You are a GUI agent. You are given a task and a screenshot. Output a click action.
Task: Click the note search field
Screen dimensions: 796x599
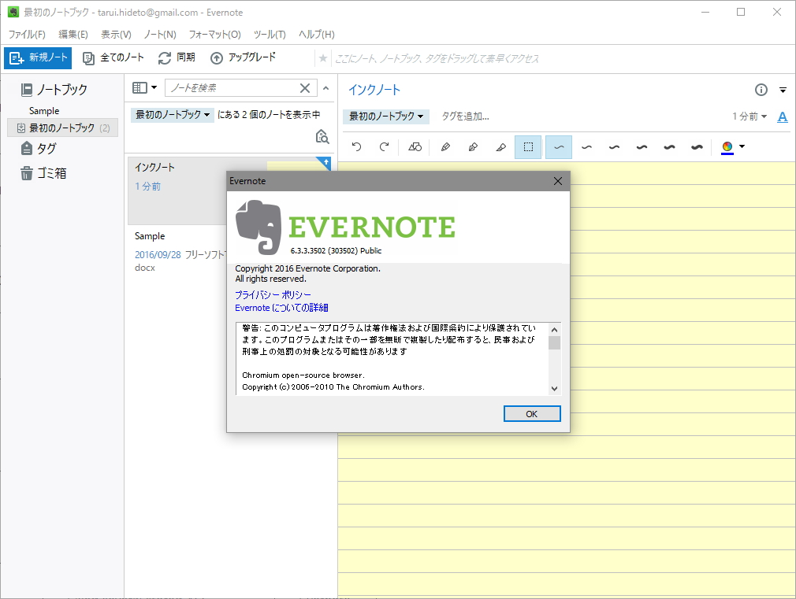point(233,88)
